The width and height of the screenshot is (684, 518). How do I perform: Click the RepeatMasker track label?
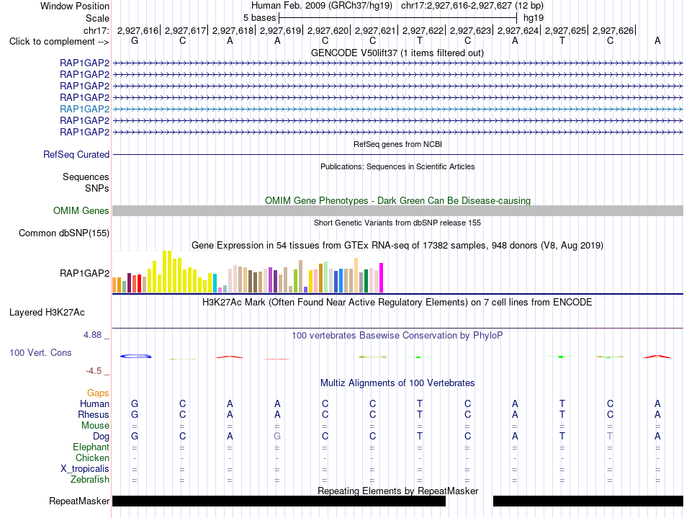pyautogui.click(x=79, y=501)
